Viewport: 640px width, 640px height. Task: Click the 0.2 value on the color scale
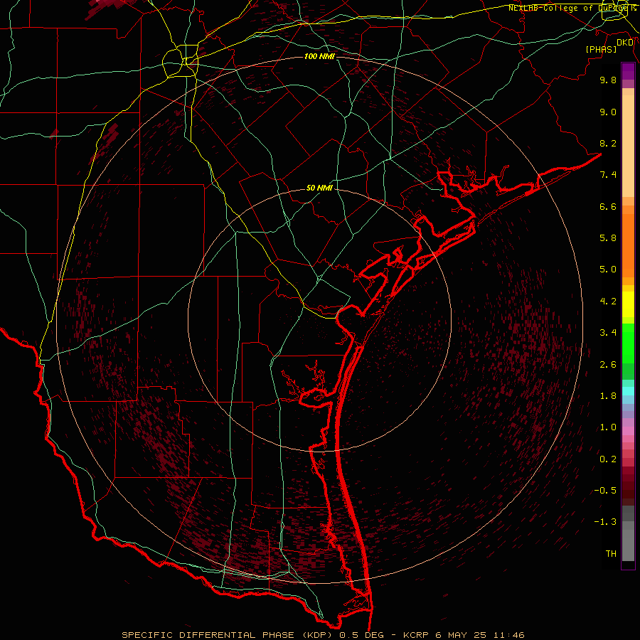[x=608, y=459]
